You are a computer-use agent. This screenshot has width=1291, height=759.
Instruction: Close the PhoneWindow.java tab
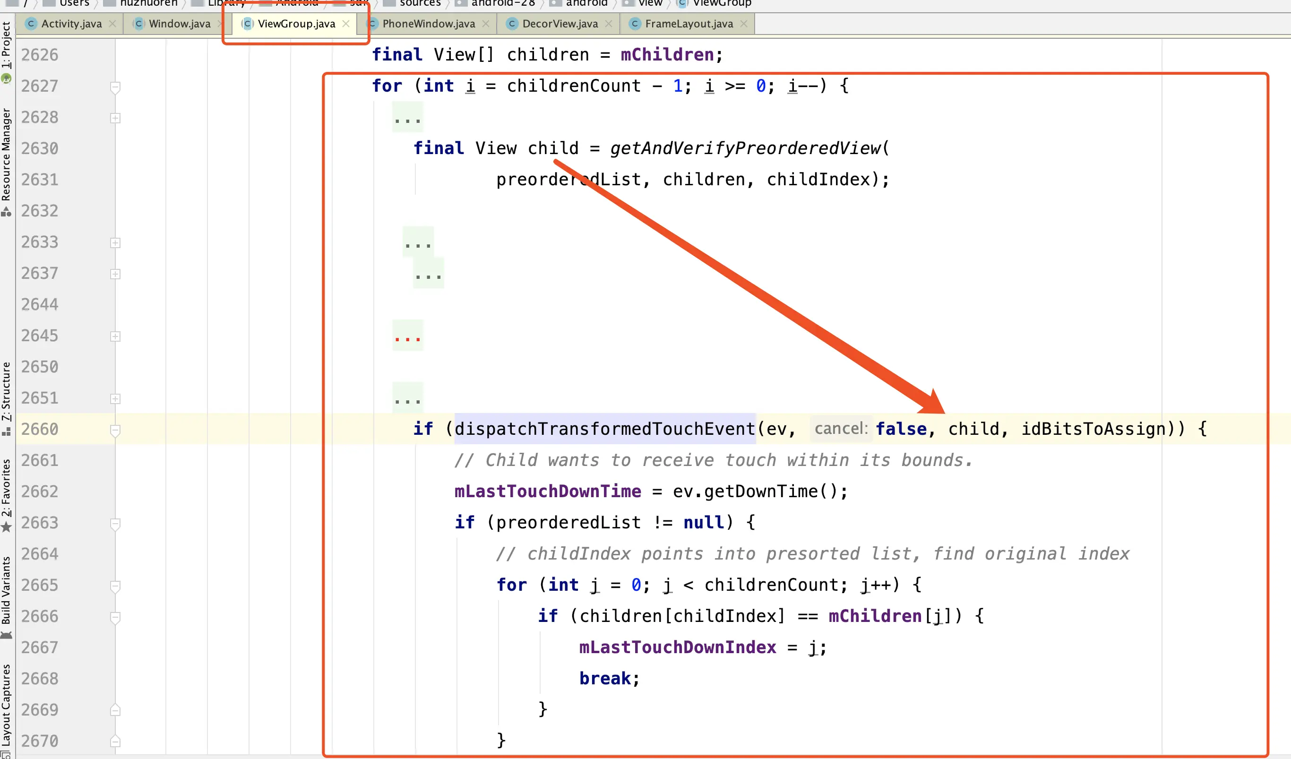click(486, 24)
